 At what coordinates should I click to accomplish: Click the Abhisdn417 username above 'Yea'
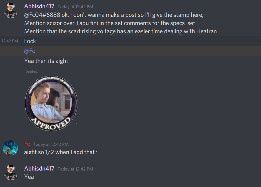39,168
